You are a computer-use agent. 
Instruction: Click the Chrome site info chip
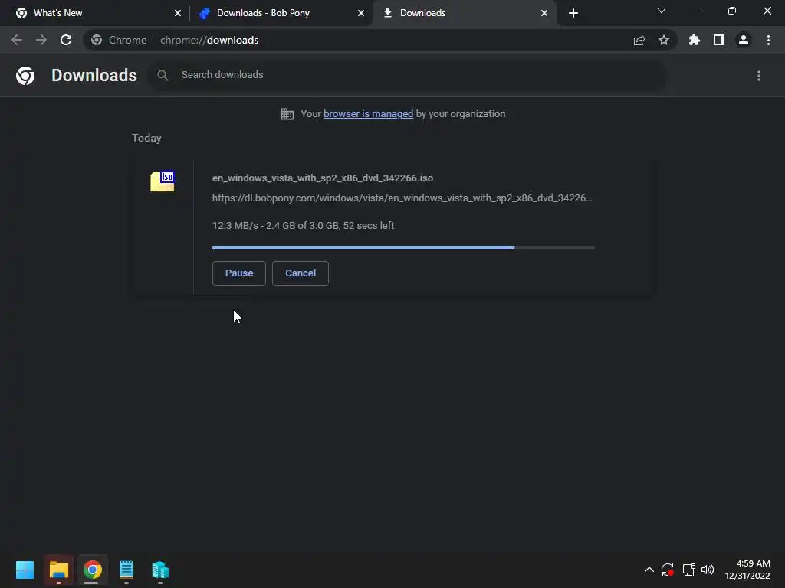(x=119, y=40)
